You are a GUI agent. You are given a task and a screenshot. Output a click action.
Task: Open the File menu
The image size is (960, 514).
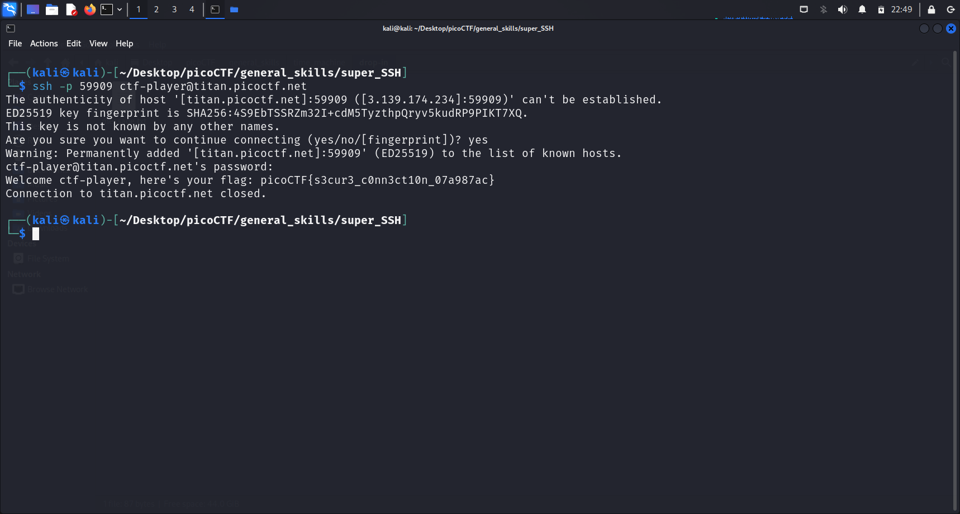coord(15,44)
